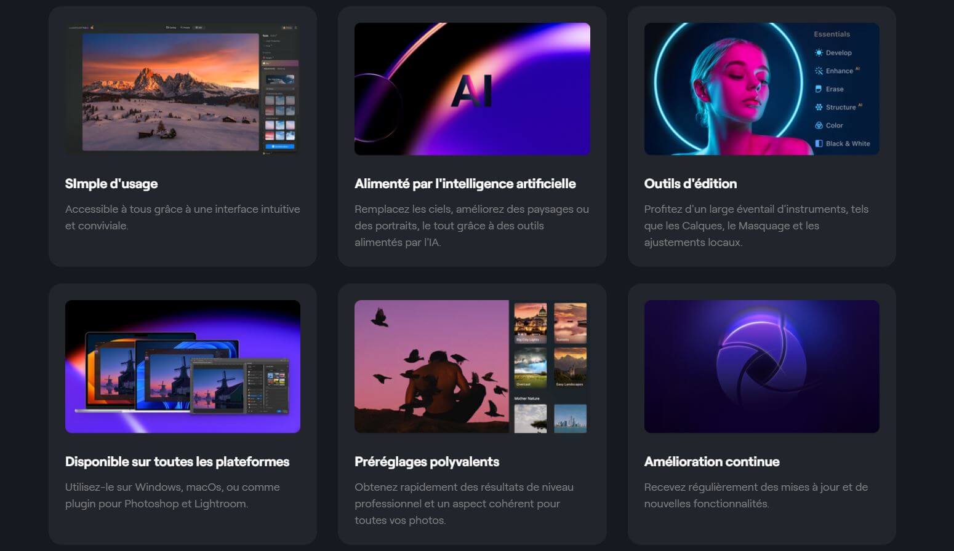Click the Structure AI icon
This screenshot has height=551, width=954.
pos(819,107)
